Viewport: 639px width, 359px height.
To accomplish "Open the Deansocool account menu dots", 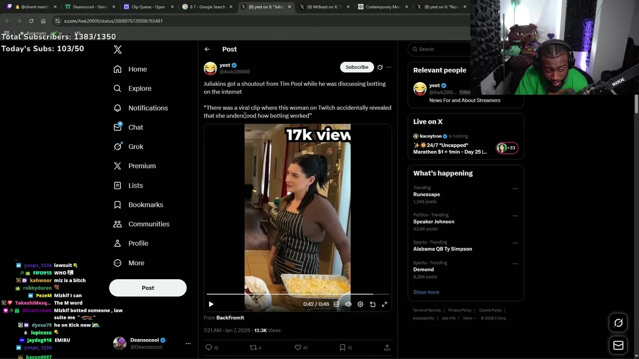I will [188, 343].
